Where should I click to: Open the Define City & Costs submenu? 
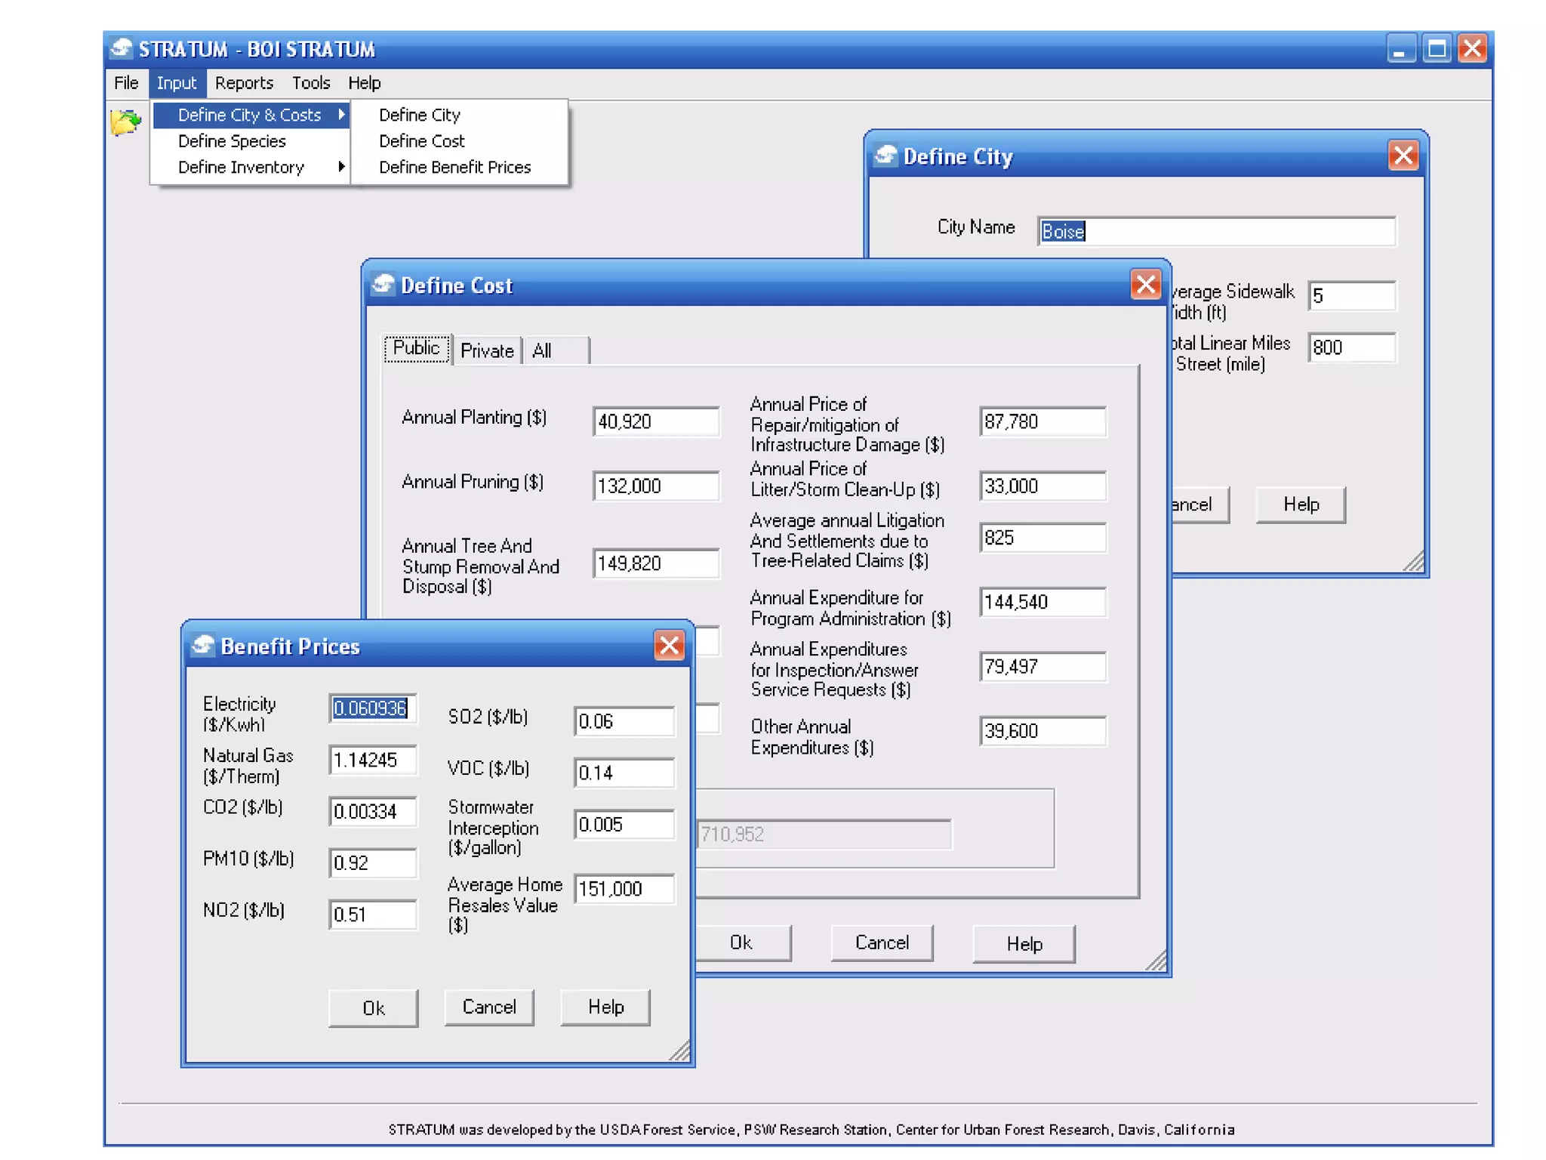[251, 115]
